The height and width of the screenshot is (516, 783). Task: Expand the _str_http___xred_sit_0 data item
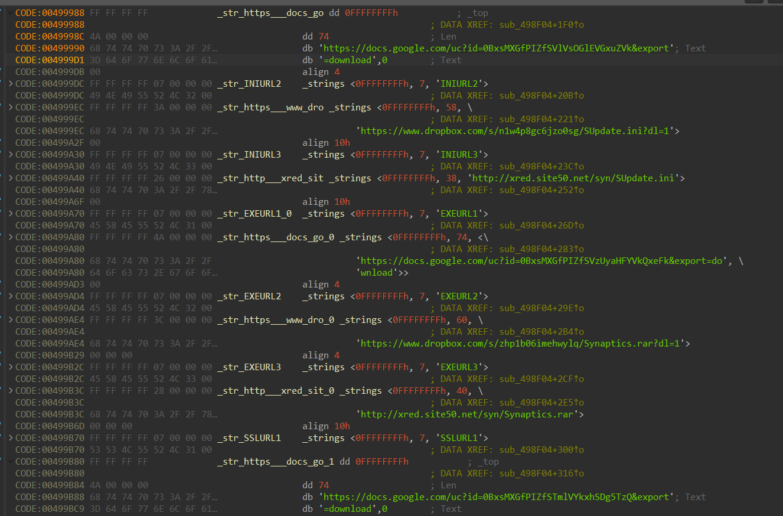10,390
